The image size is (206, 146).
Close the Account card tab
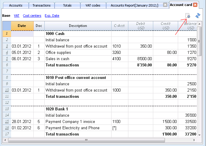(195, 5)
